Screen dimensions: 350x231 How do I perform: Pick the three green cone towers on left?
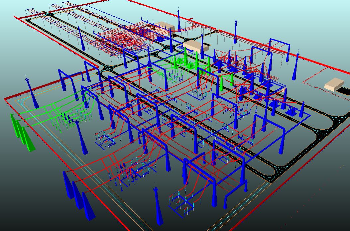tap(22, 132)
